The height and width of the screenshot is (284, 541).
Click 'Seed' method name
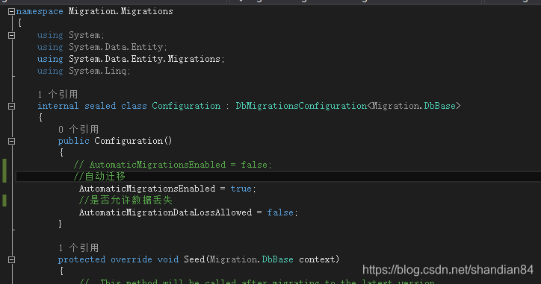pyautogui.click(x=194, y=259)
